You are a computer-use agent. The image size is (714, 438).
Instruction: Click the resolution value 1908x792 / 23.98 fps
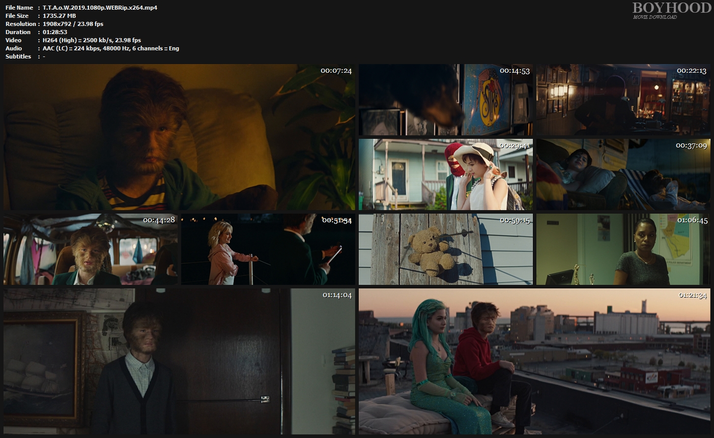[x=73, y=24]
